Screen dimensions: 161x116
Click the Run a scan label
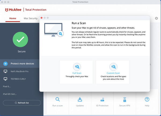(x=57, y=106)
